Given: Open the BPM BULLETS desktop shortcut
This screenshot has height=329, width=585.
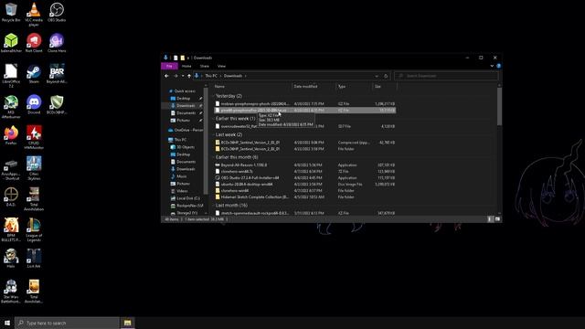Looking at the screenshot, I should [11, 229].
